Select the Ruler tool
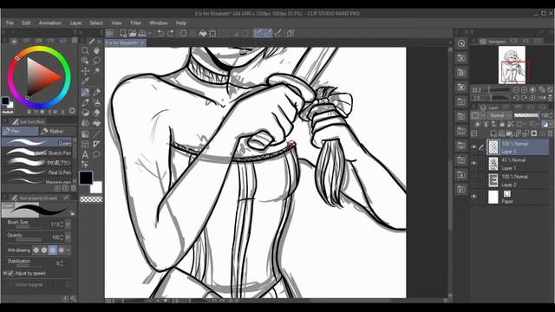The height and width of the screenshot is (312, 555). [96, 145]
